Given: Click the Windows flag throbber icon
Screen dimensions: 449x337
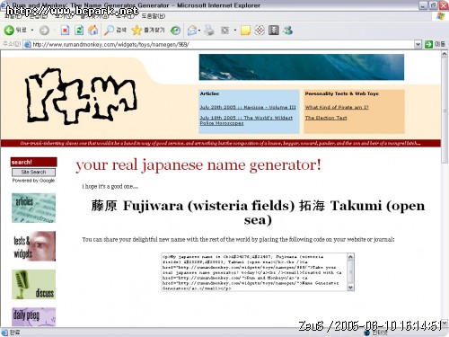Looking at the screenshot, I should point(440,16).
